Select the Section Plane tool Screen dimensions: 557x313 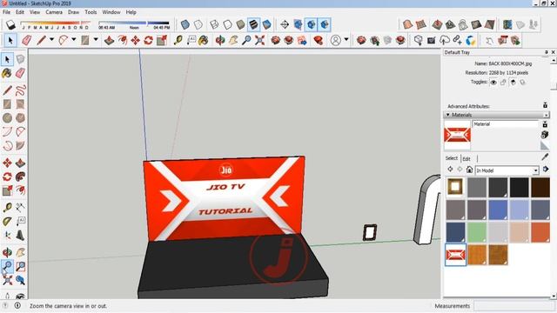coord(285,24)
